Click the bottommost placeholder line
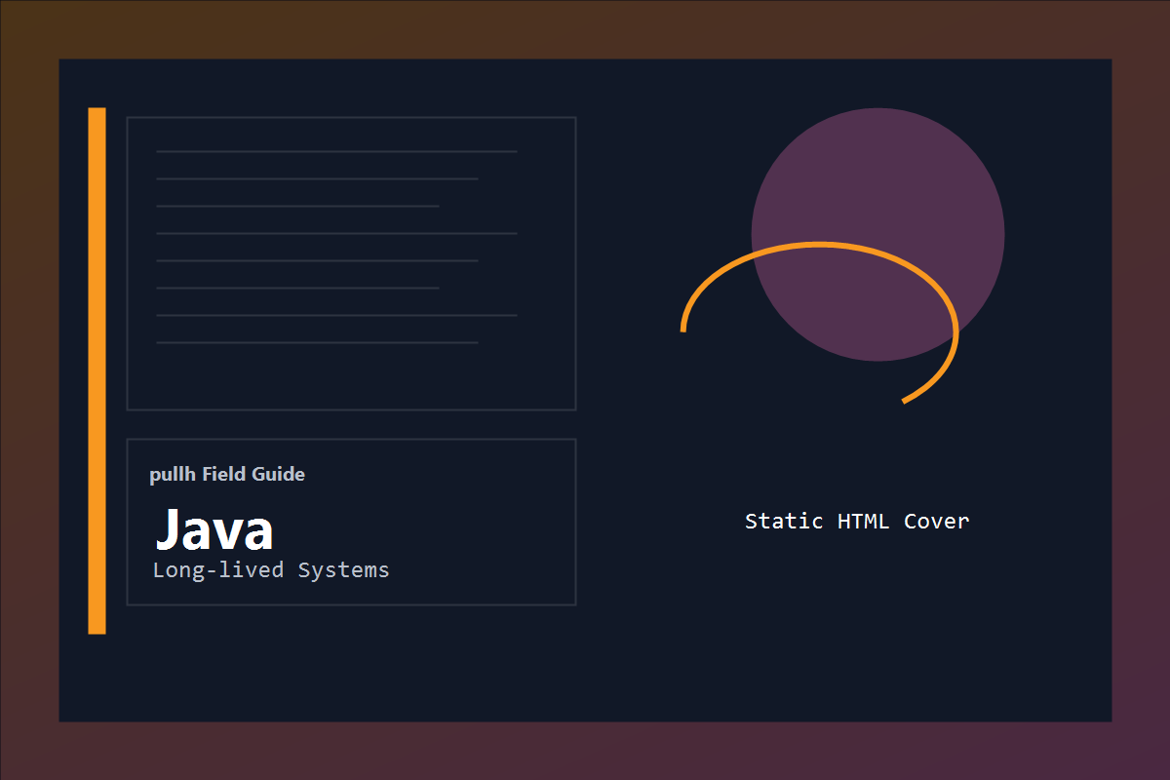The width and height of the screenshot is (1170, 780). (317, 343)
